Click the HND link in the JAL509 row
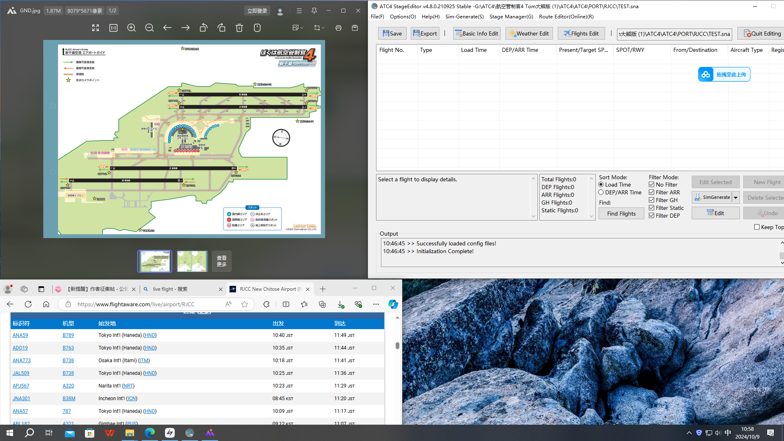This screenshot has height=441, width=784. coord(150,373)
